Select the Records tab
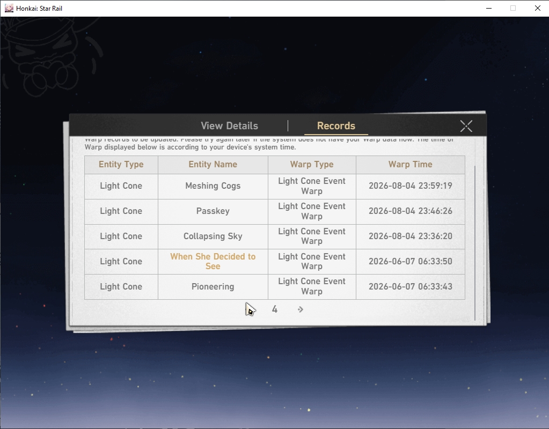The height and width of the screenshot is (429, 549). click(336, 125)
